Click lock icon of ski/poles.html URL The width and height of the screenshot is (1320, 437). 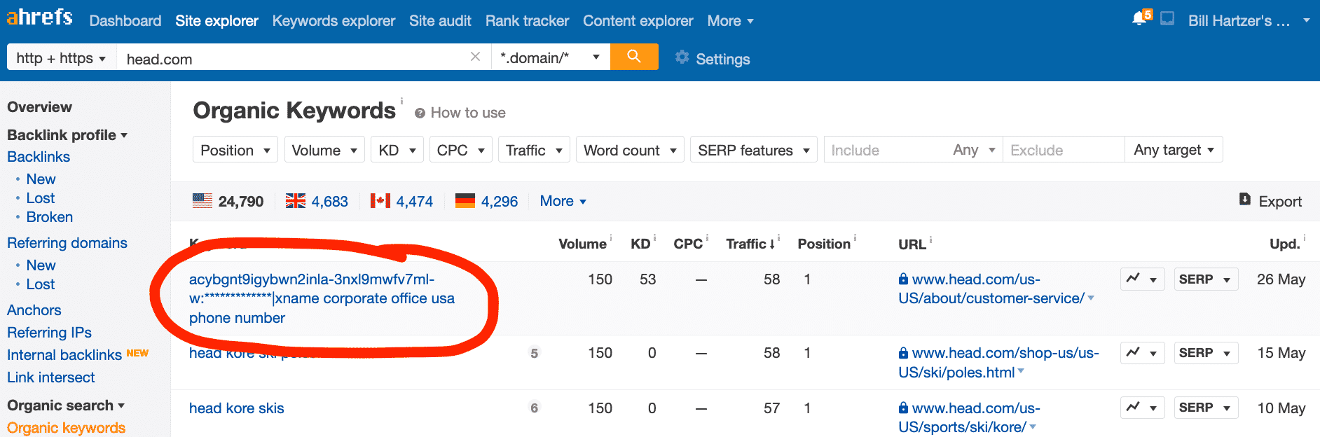(x=904, y=352)
